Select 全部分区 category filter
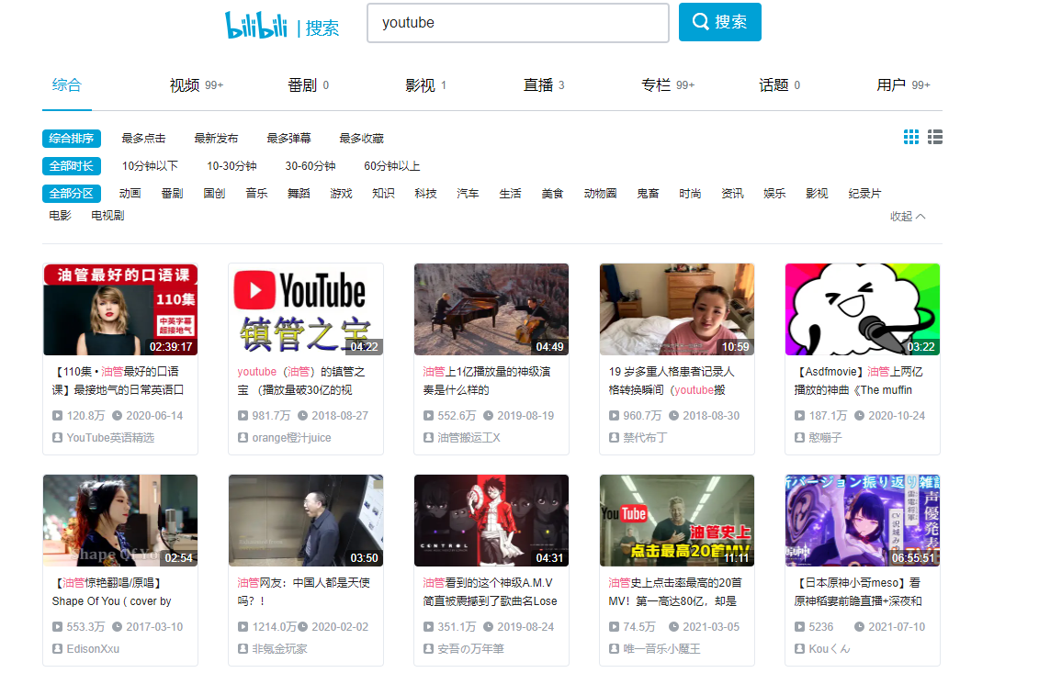Viewport: 1039px width, 673px height. [x=72, y=194]
